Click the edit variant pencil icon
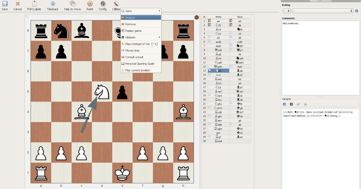 (x=298, y=104)
